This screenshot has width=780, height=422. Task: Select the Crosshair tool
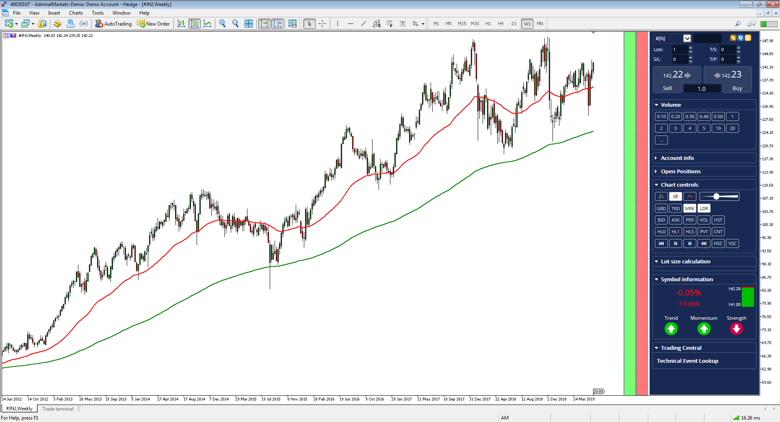[x=322, y=24]
